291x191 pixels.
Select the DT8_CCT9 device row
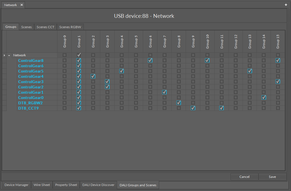coord(28,108)
